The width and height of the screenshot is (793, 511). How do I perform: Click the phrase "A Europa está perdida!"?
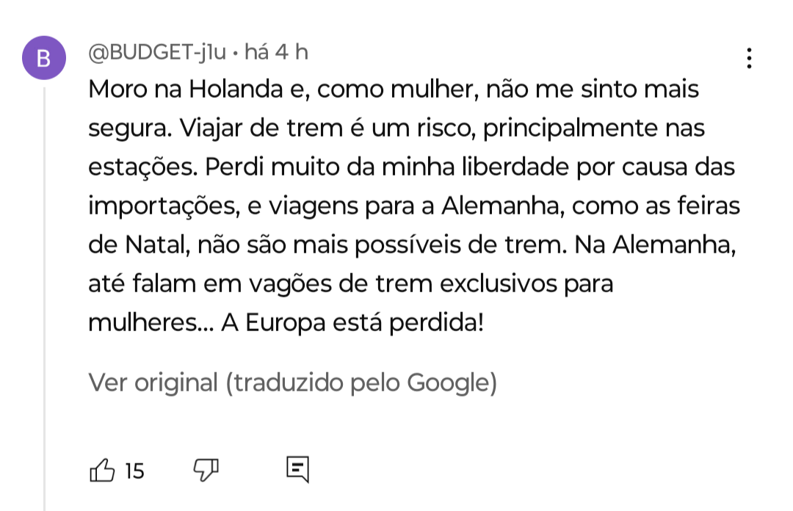point(353,322)
